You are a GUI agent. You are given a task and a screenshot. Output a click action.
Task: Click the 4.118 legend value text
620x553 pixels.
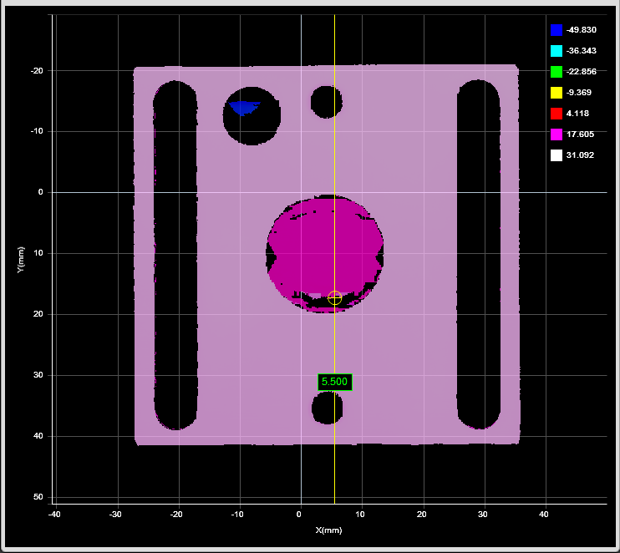(x=577, y=114)
